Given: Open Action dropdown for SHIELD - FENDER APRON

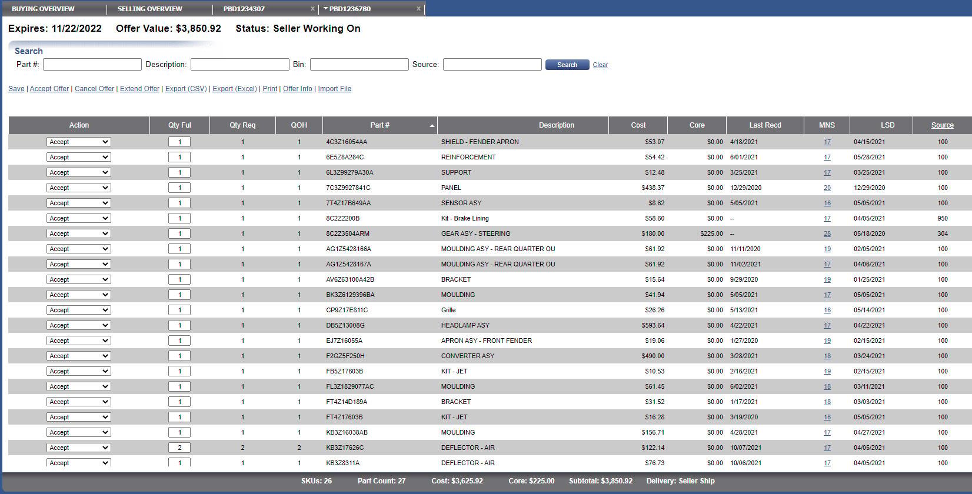Looking at the screenshot, I should click(79, 142).
